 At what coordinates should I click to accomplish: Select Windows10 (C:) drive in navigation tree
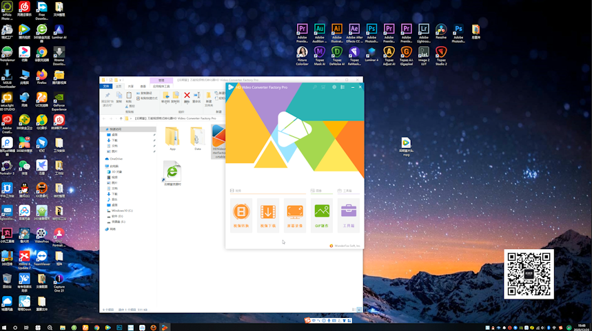point(123,211)
